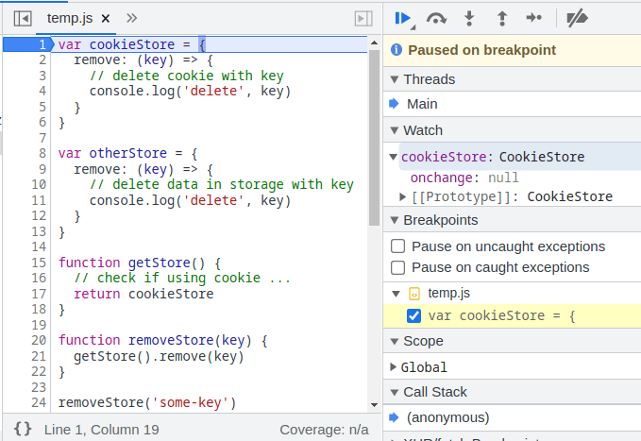The height and width of the screenshot is (441, 641).
Task: Click the onchange: null property
Action: click(464, 178)
